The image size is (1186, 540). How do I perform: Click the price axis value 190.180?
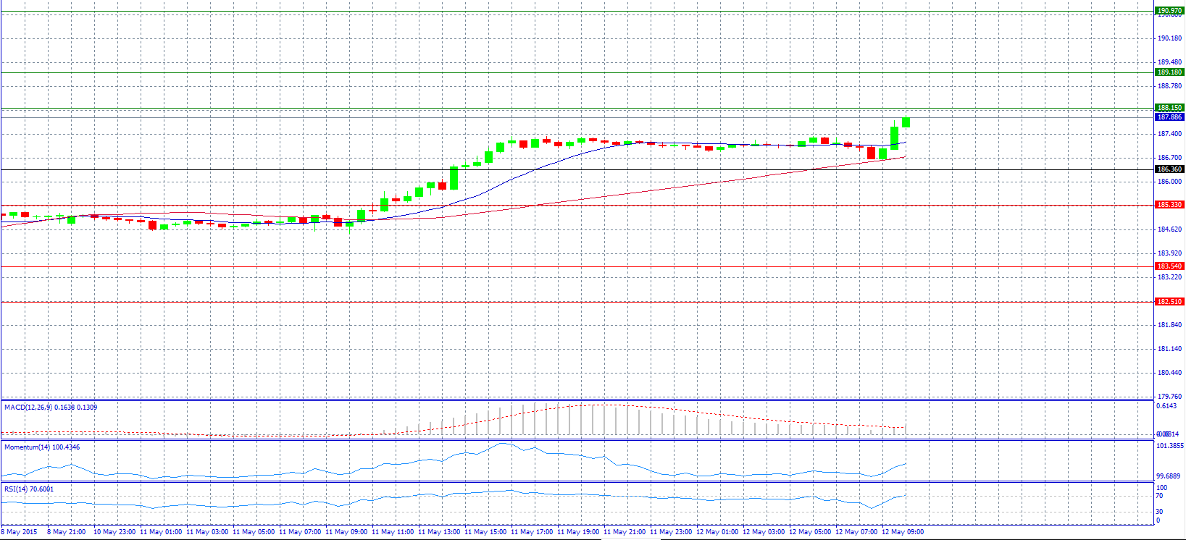coord(1170,38)
